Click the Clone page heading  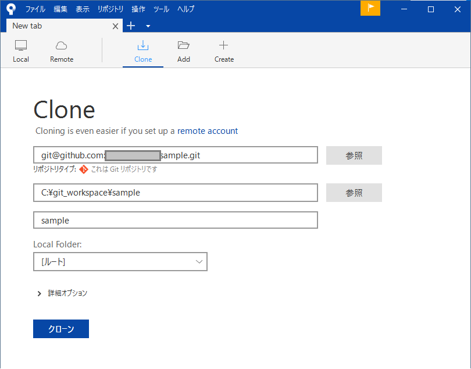pos(65,110)
